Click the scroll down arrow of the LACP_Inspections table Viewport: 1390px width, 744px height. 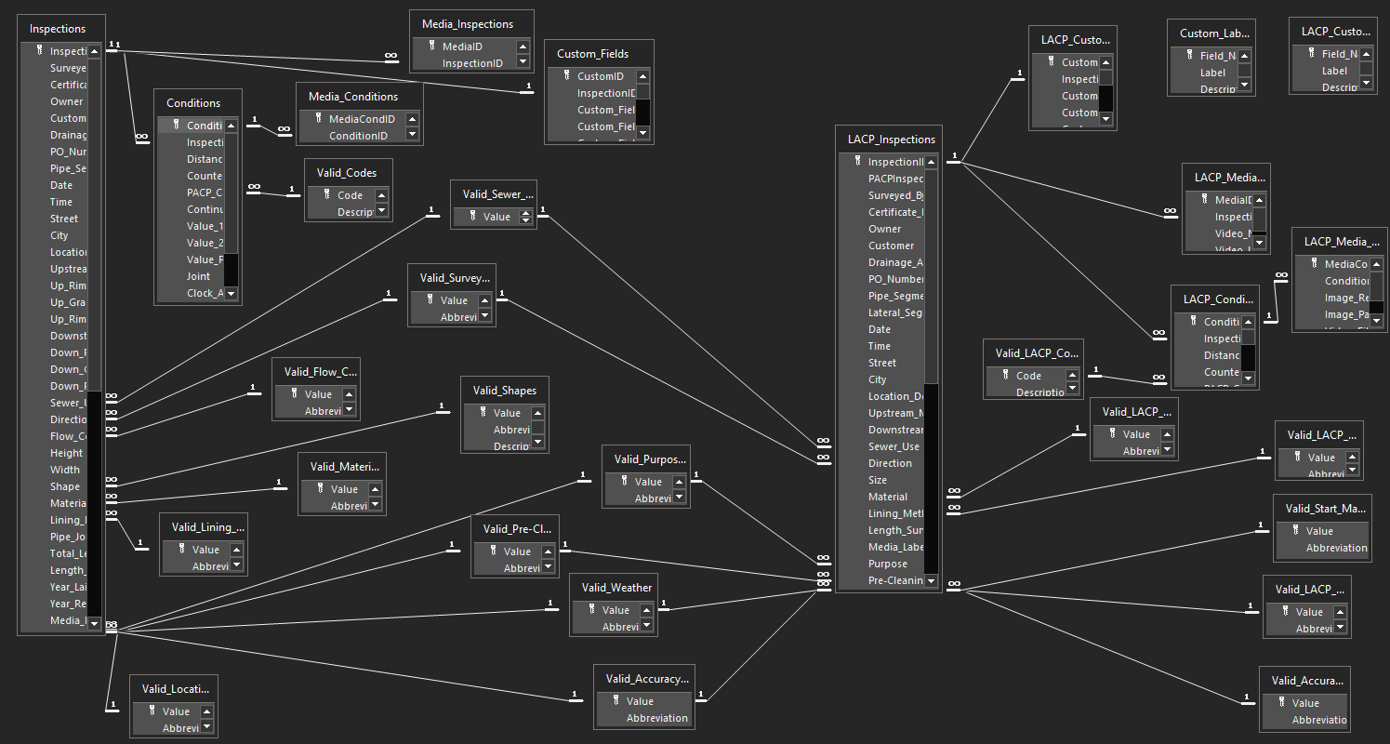click(931, 580)
